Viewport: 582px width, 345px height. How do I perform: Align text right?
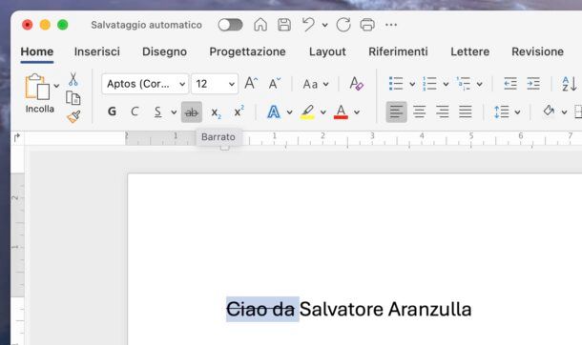[443, 112]
